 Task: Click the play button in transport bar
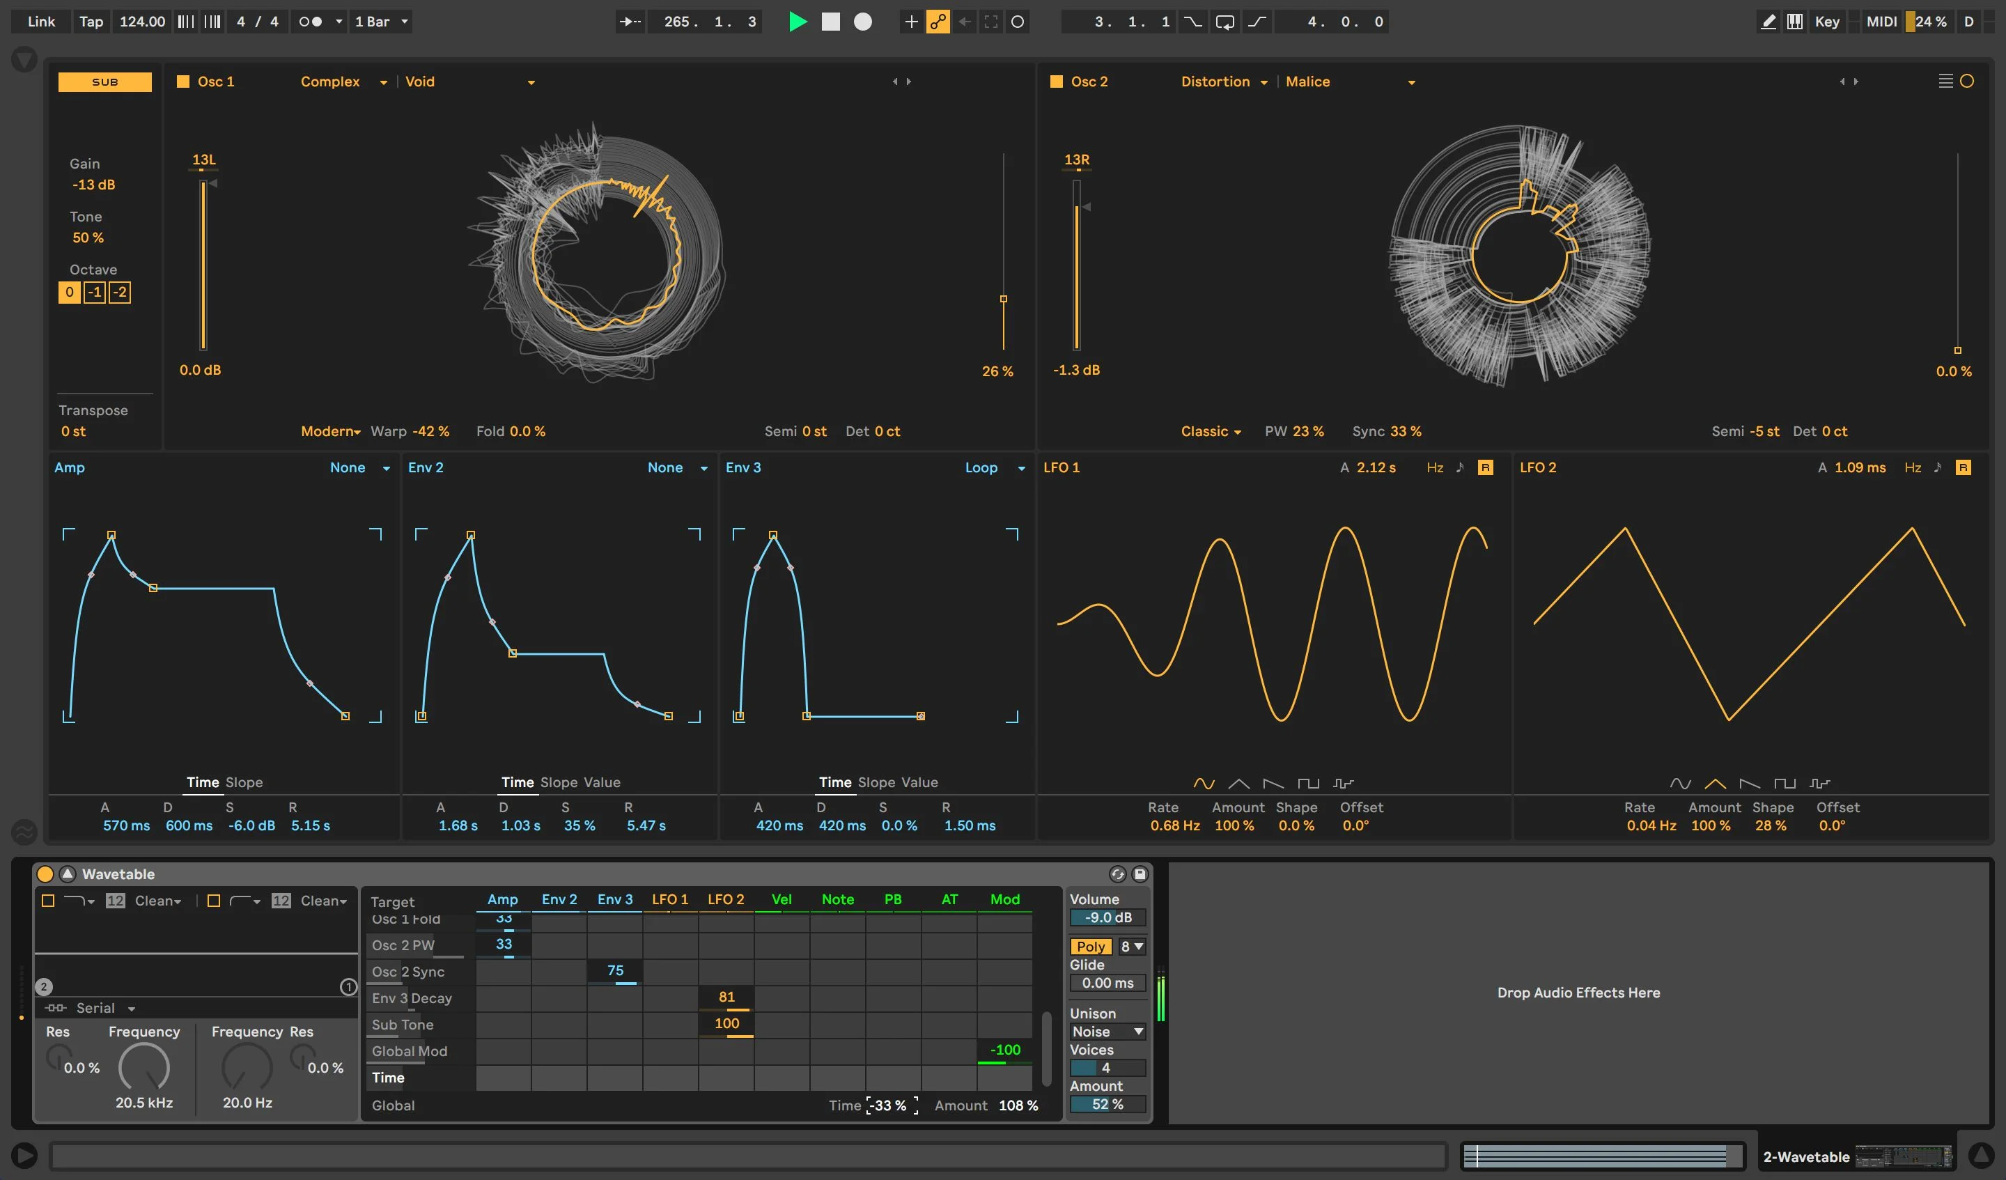(x=795, y=20)
